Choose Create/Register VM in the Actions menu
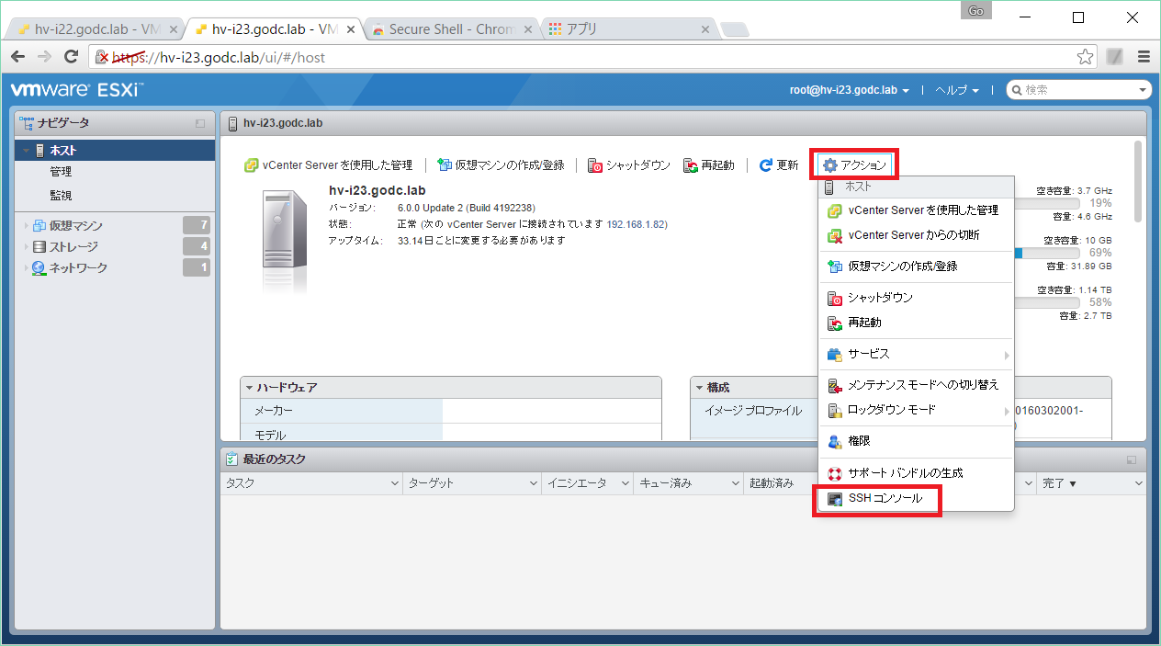Viewport: 1161px width, 646px height. coord(916,266)
